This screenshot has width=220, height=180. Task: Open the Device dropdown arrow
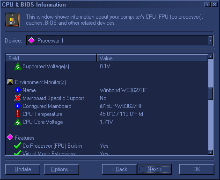coord(211,41)
